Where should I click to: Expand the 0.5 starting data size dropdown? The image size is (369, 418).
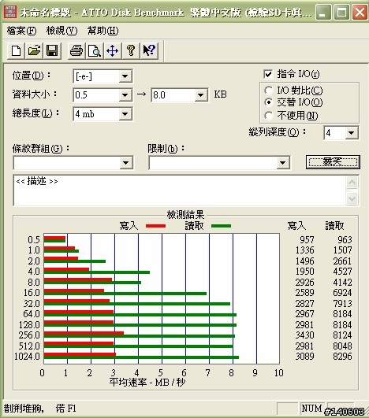click(x=125, y=95)
